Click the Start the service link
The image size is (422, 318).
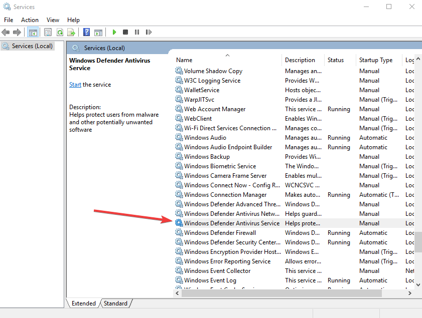coord(75,85)
